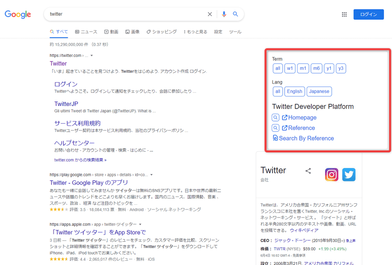Screen dimensions: 392x265
Task: Open the Reference external link
Action: (298, 128)
